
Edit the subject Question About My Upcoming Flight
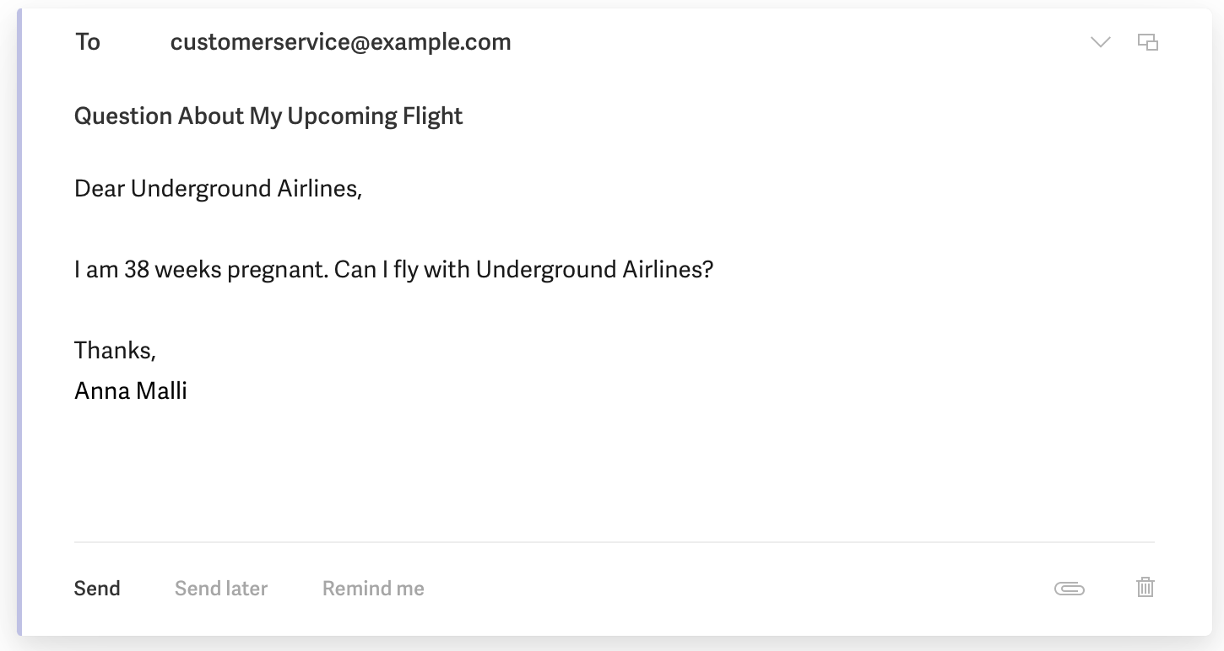[268, 116]
